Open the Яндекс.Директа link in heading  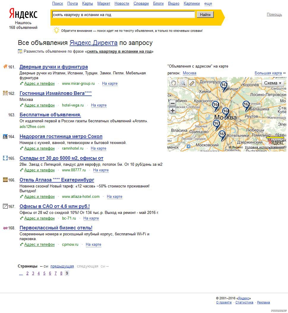(94, 43)
